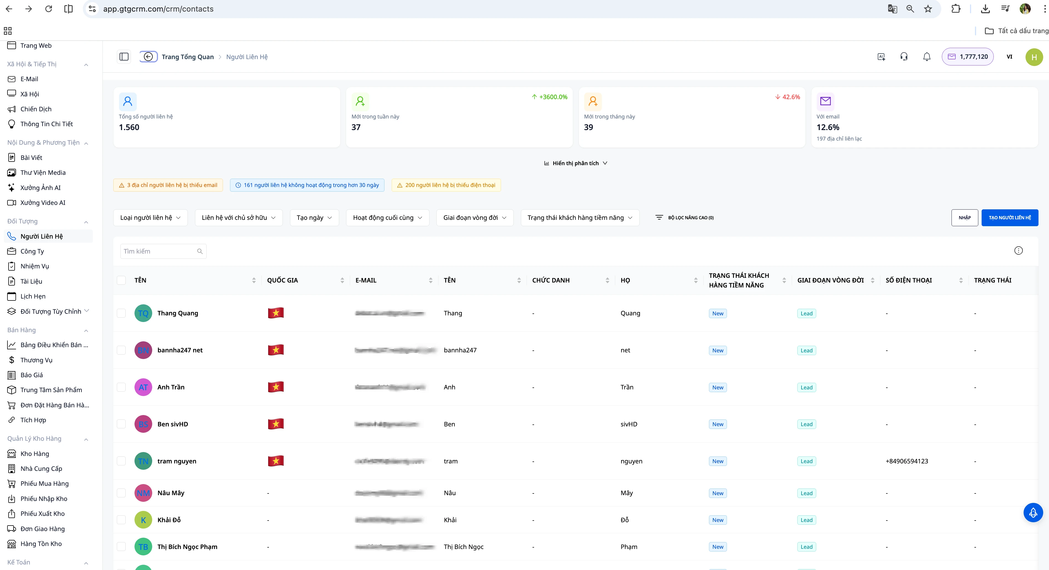The width and height of the screenshot is (1049, 570).
Task: Click the floating blue rocket button
Action: [x=1033, y=513]
